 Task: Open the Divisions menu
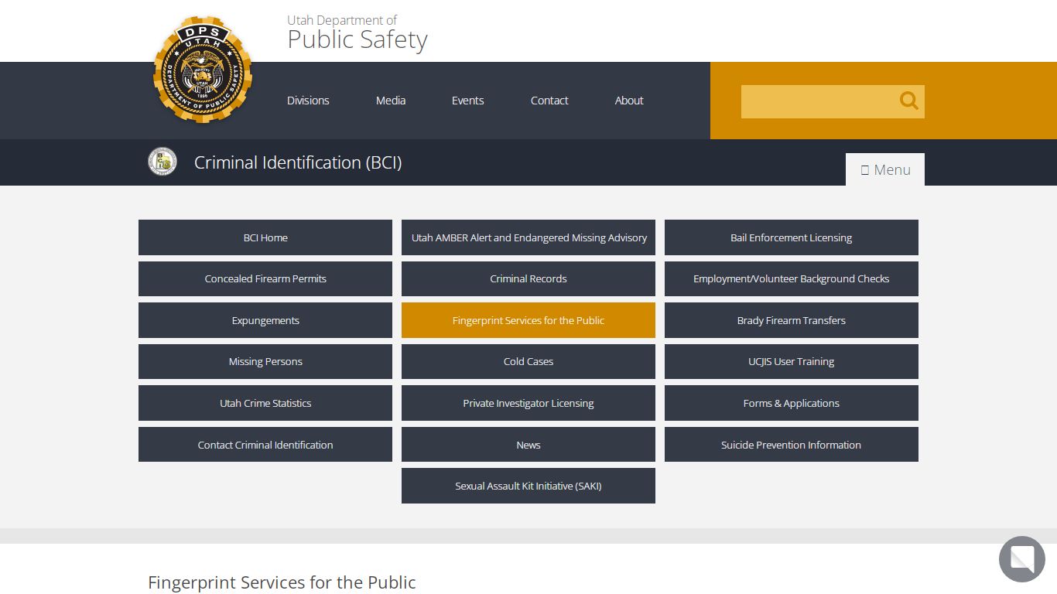pos(308,101)
